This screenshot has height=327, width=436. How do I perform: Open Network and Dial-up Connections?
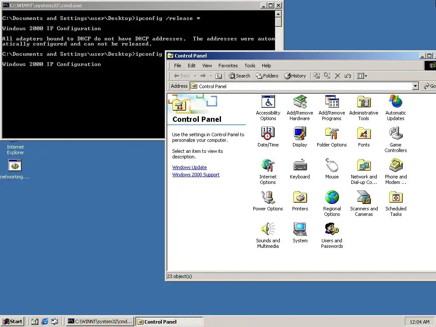tap(364, 172)
